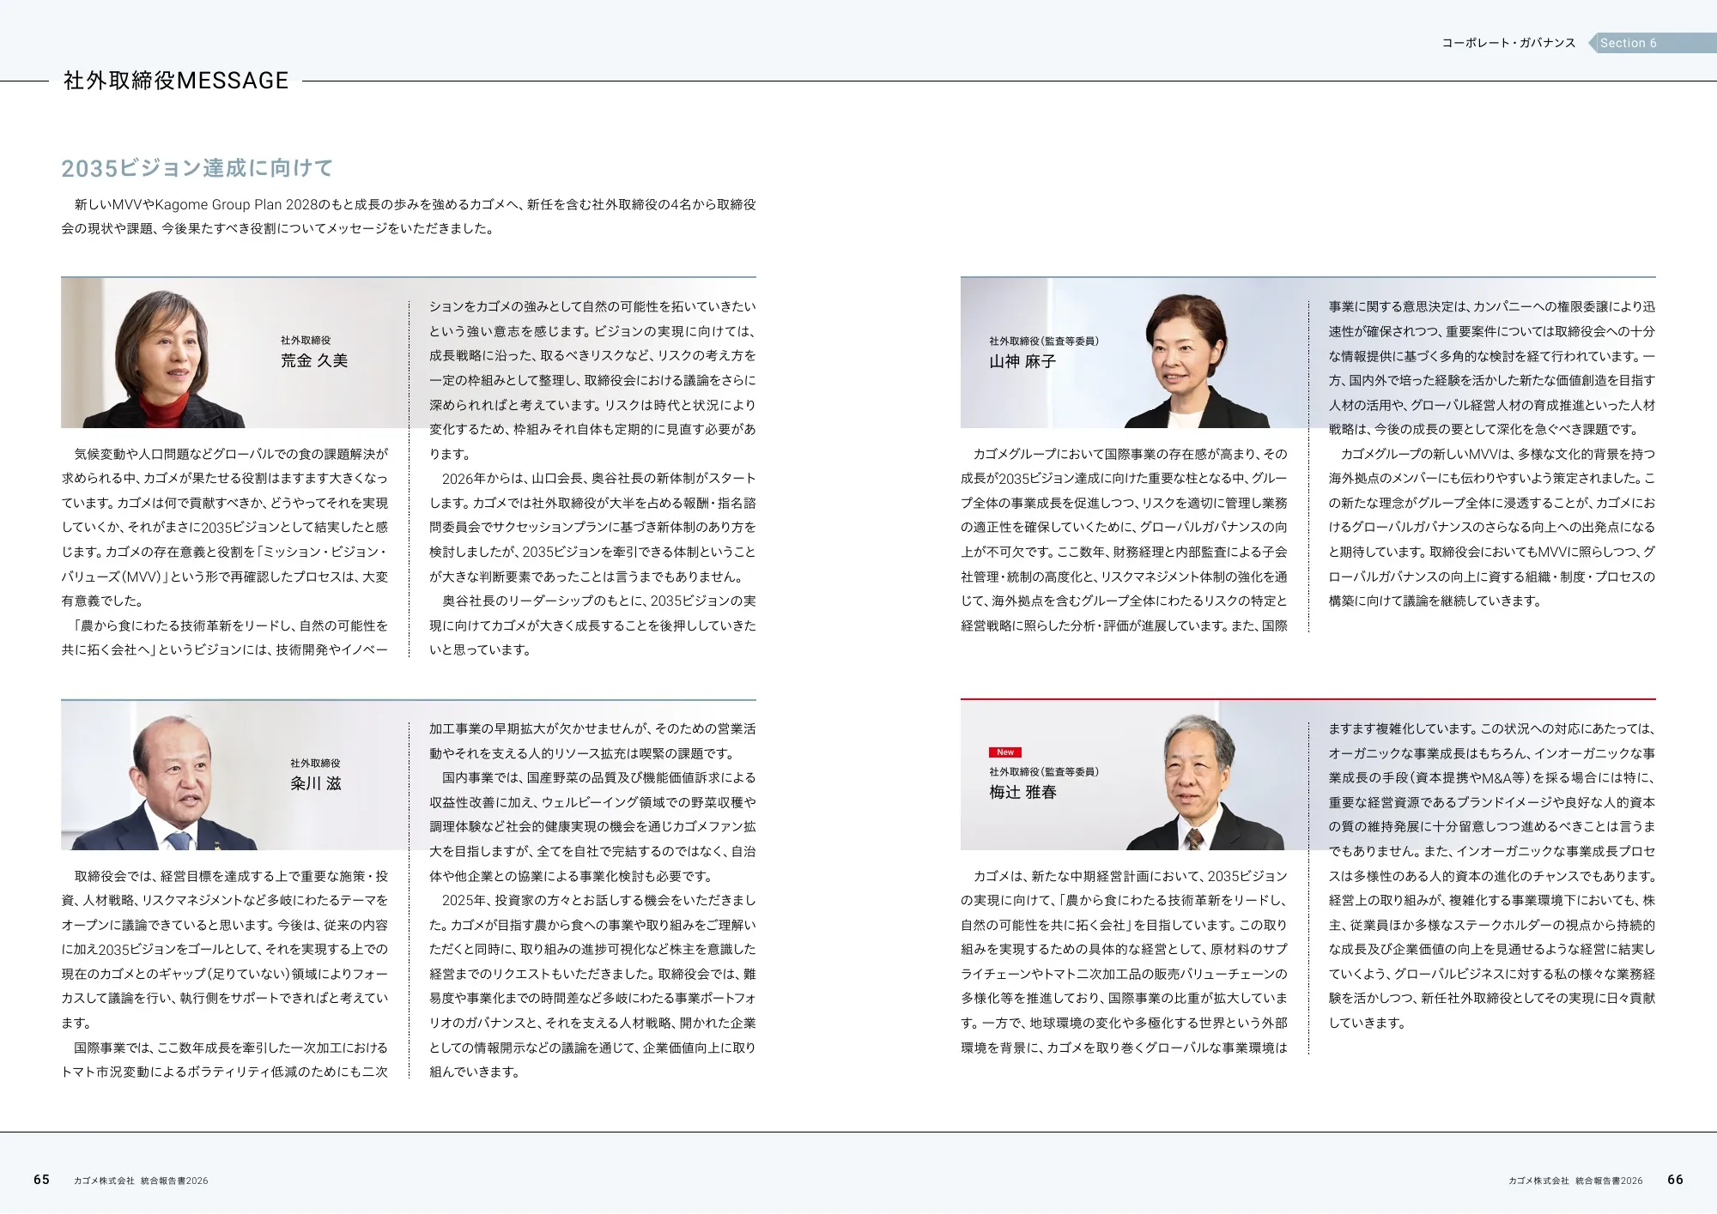Image resolution: width=1717 pixels, height=1214 pixels.
Task: Click the name 荒金 久美
Action: pos(314,360)
